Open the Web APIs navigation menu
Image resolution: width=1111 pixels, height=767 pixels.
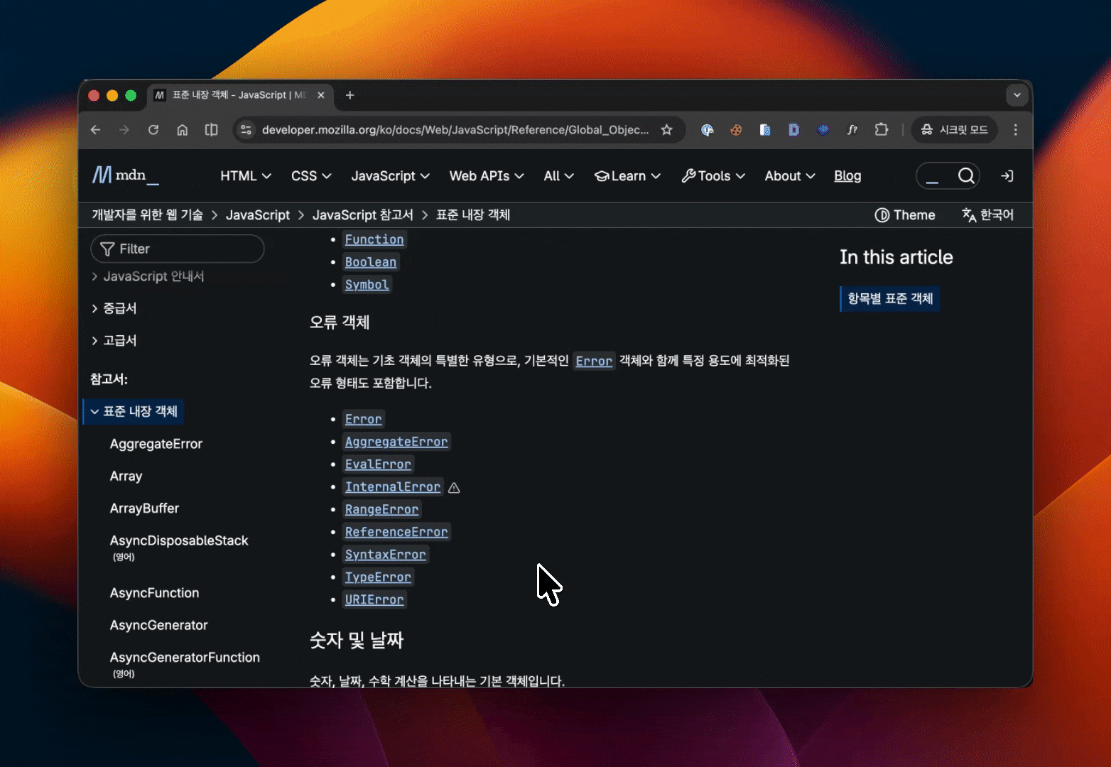tap(487, 176)
